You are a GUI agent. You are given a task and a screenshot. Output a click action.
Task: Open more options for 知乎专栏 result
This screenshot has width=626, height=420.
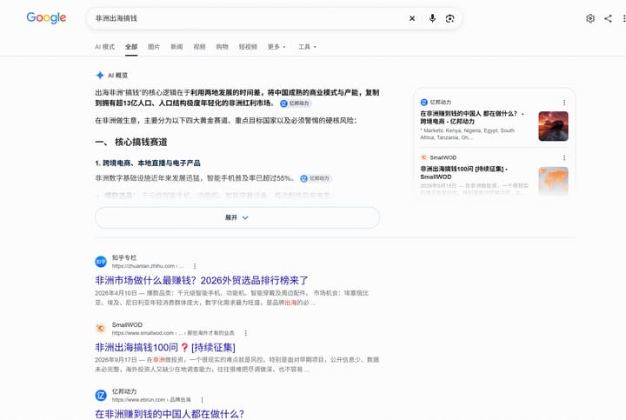(x=195, y=266)
